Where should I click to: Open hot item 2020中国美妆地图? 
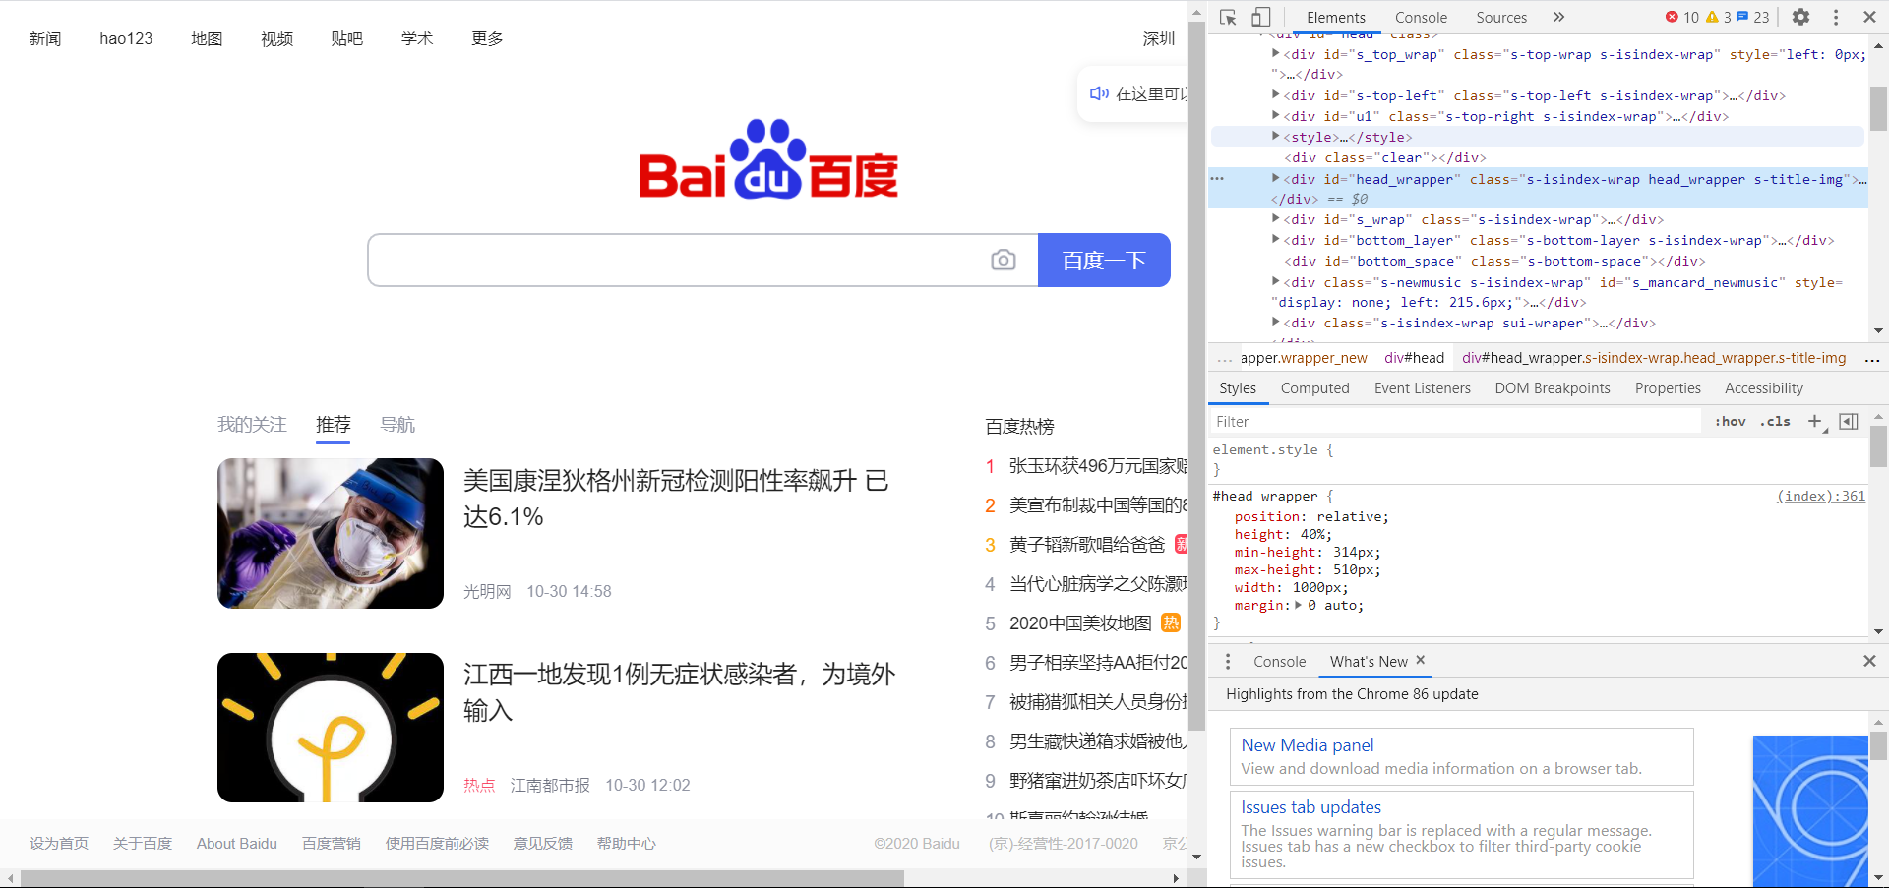1080,623
